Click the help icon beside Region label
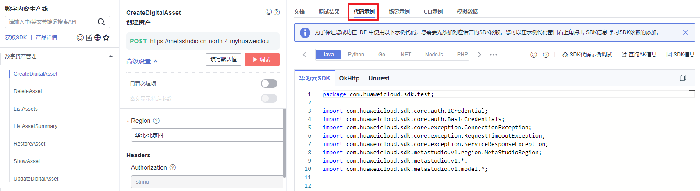Image resolution: width=700 pixels, height=191 pixels. [156, 121]
